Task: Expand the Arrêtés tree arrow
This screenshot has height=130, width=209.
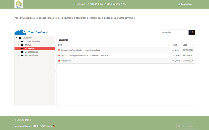Action: pyautogui.click(x=19, y=45)
